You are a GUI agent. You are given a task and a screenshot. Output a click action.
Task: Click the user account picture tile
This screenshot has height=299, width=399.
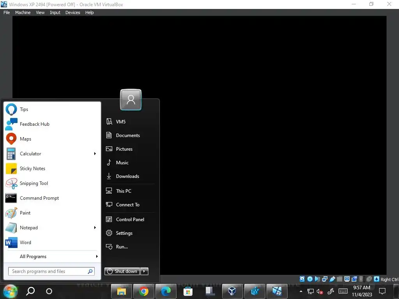[131, 100]
